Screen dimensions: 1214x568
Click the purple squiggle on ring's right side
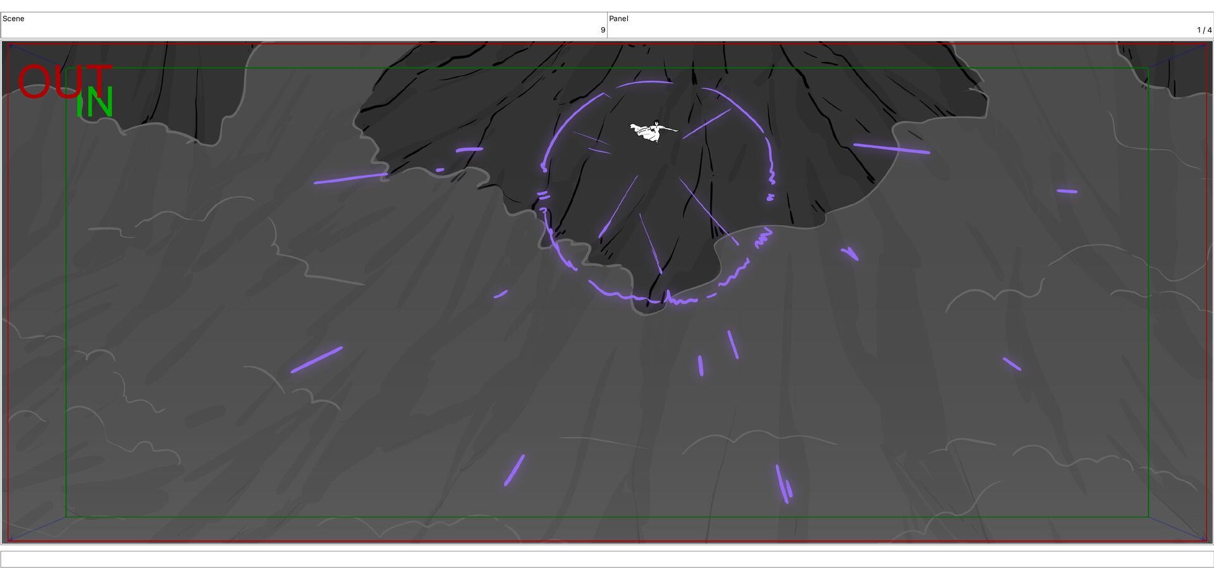click(763, 238)
